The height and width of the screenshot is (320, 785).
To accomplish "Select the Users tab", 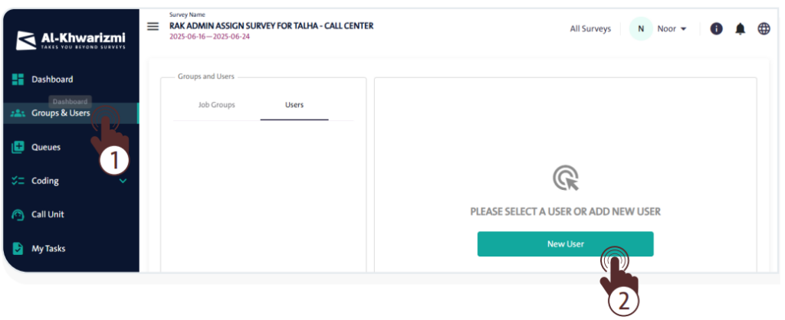I will [x=294, y=105].
